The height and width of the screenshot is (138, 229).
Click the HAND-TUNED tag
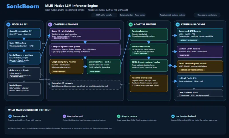[x=184, y=55]
